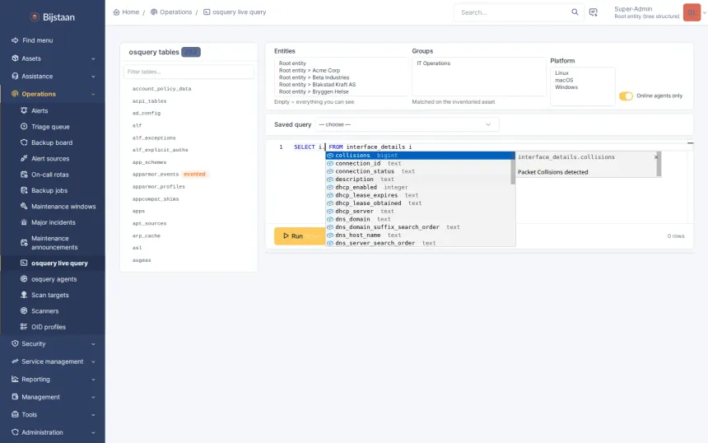
Task: Click the Major incidents icon
Action: point(24,222)
